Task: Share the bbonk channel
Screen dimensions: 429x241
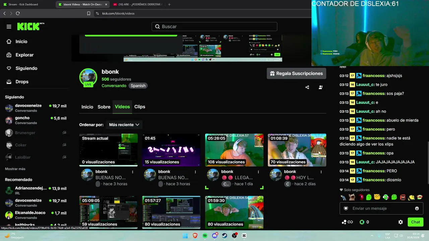Action: [x=307, y=87]
